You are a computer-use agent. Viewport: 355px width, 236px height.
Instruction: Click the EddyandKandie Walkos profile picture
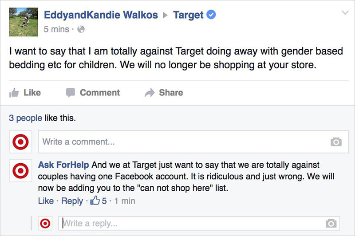[x=24, y=22]
